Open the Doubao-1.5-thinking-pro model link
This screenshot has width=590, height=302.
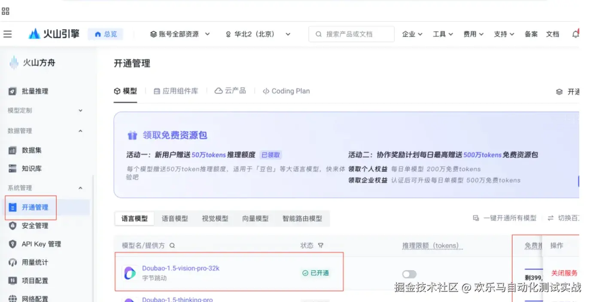coord(177,299)
